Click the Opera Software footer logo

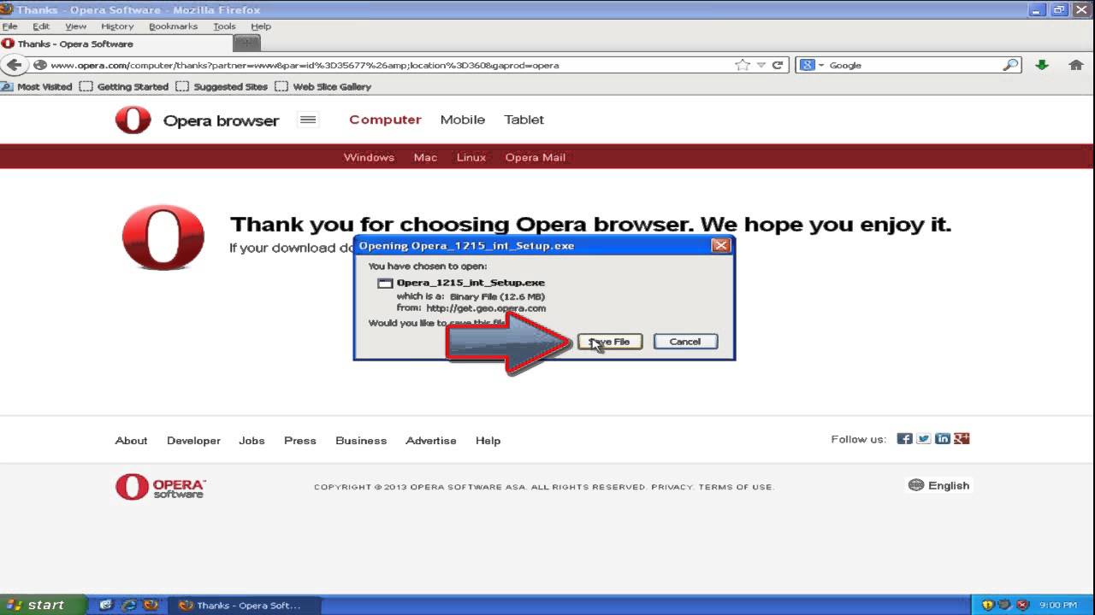coord(161,487)
